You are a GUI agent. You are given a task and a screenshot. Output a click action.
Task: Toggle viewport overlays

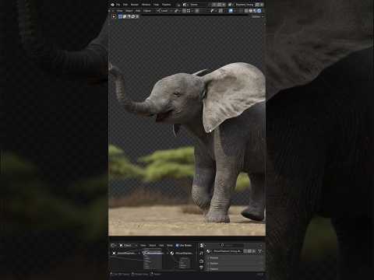point(221,11)
